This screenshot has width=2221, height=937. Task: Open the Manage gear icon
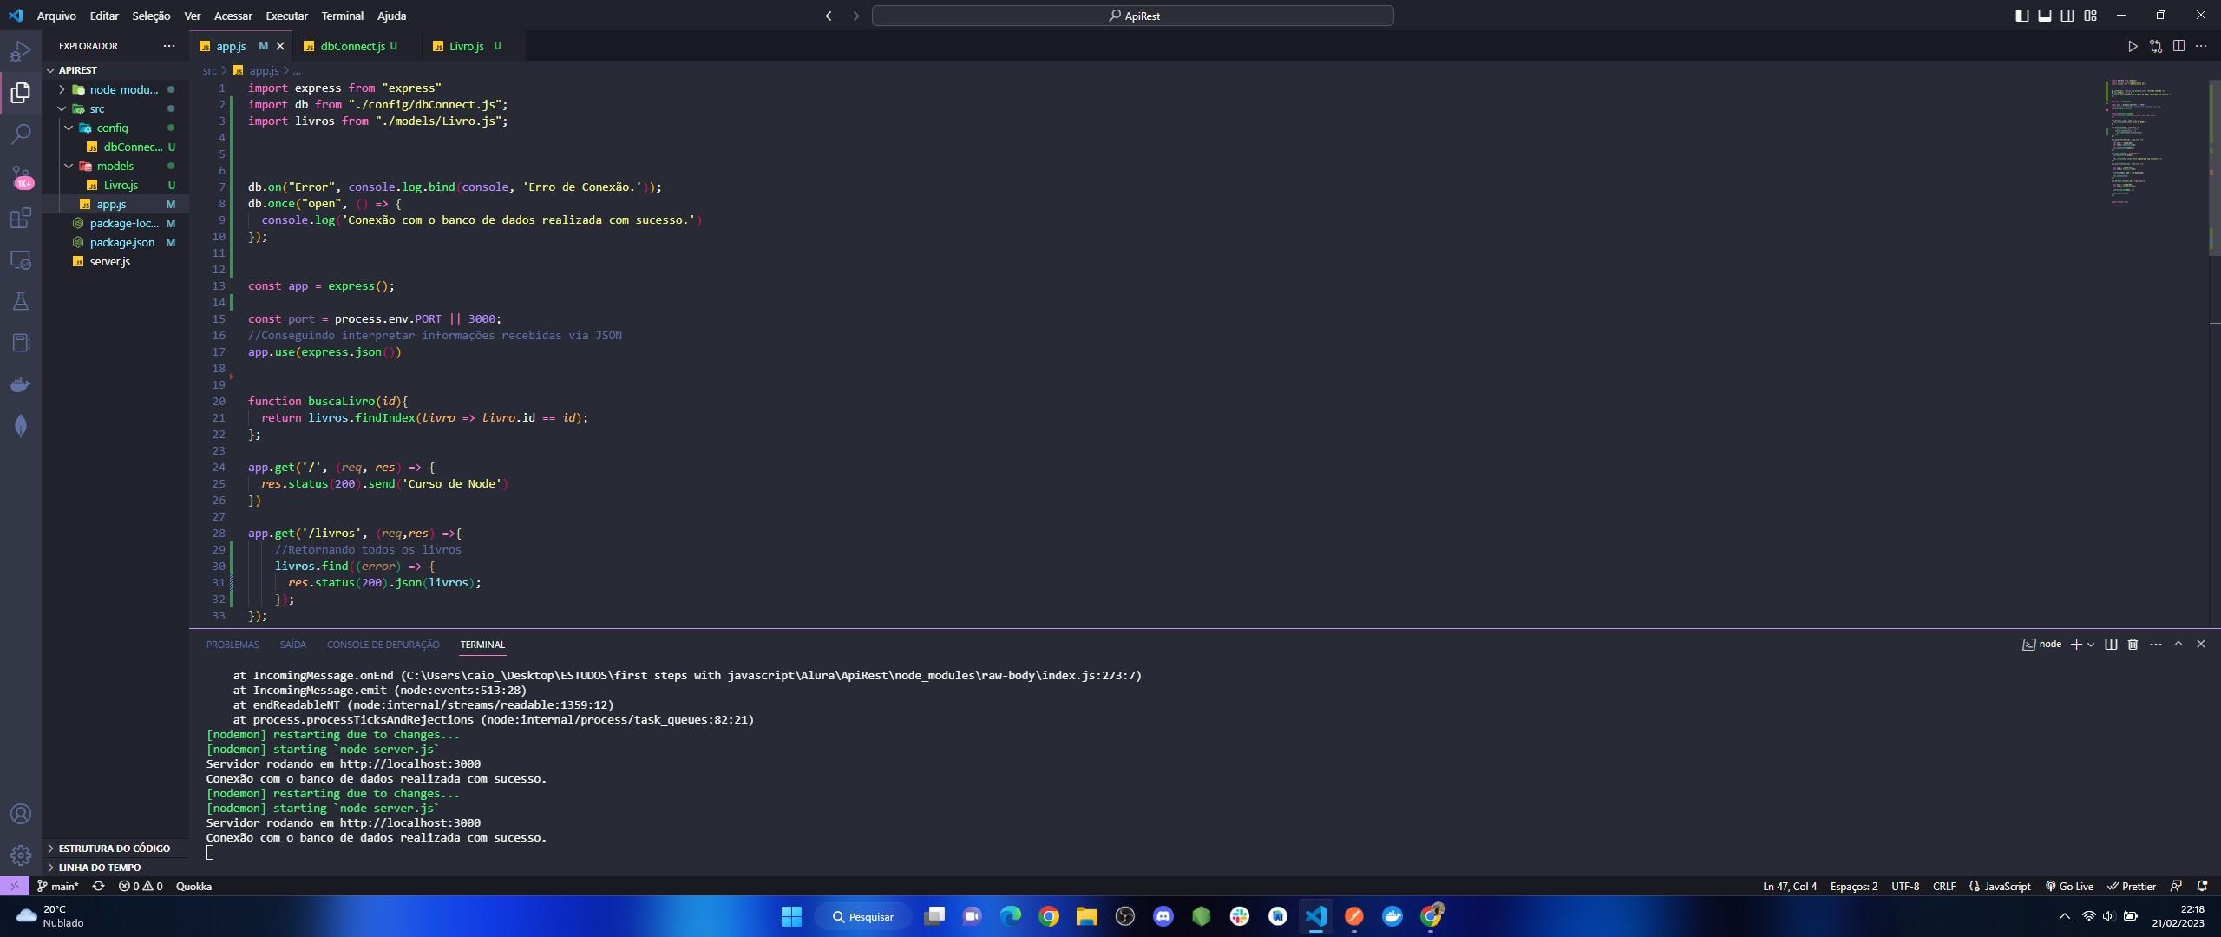[x=21, y=855]
